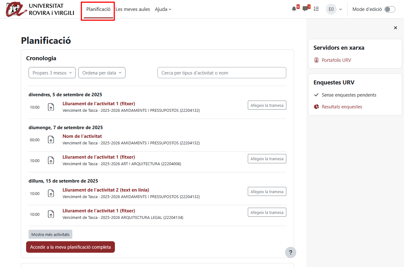Click the numbered list icon in header
404x267 pixels.
[316, 9]
